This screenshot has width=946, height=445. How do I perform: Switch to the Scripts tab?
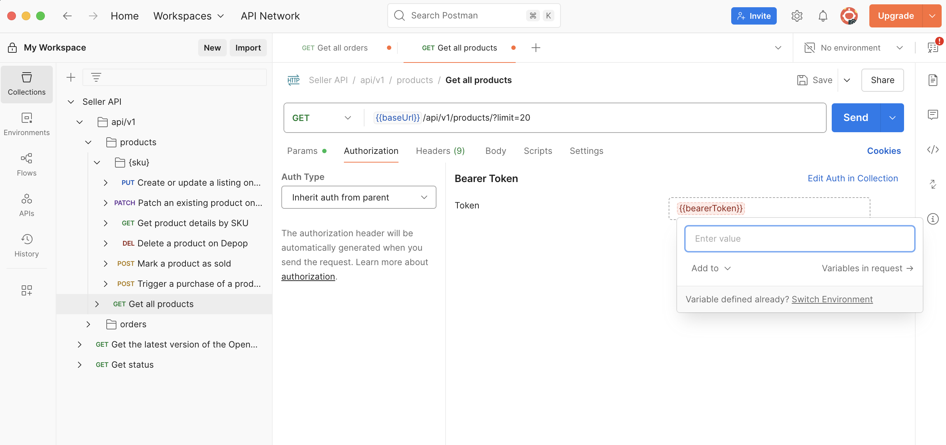point(538,151)
